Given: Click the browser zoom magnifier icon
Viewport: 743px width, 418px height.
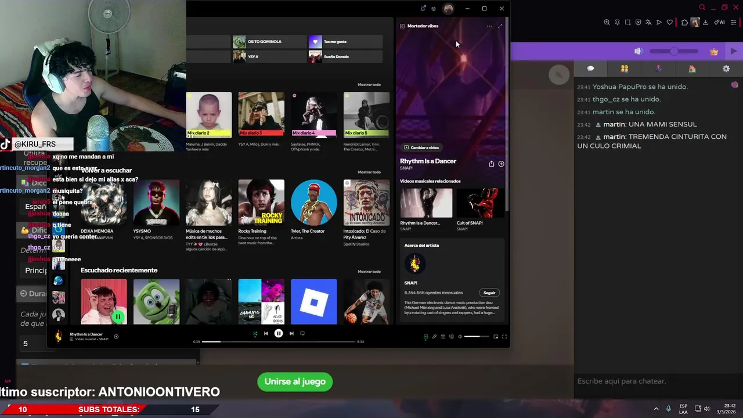Looking at the screenshot, I should (607, 23).
